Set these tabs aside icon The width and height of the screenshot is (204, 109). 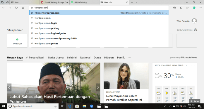tap(7, 2)
